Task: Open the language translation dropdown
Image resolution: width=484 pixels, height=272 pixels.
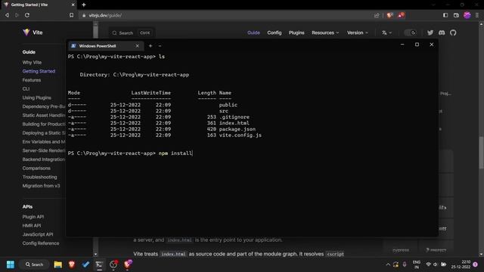Action: click(386, 32)
